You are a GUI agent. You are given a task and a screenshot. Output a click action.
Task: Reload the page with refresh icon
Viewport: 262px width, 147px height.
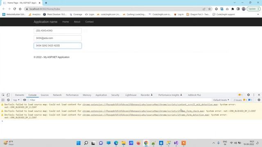click(15, 9)
